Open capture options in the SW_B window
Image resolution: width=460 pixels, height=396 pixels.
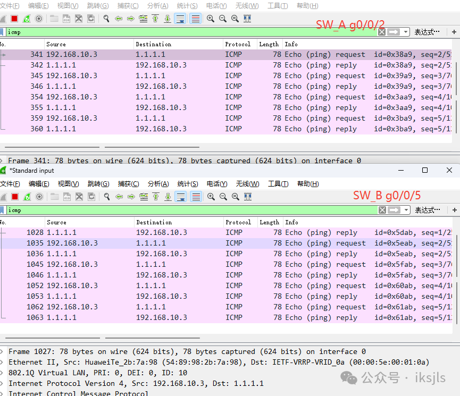click(39, 197)
